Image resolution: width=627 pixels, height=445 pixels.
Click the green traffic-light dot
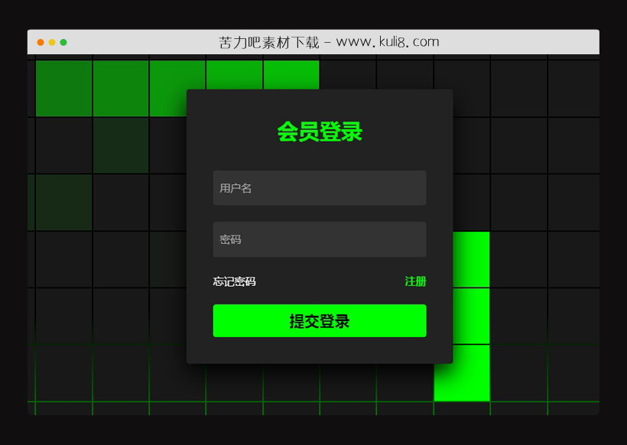click(64, 41)
